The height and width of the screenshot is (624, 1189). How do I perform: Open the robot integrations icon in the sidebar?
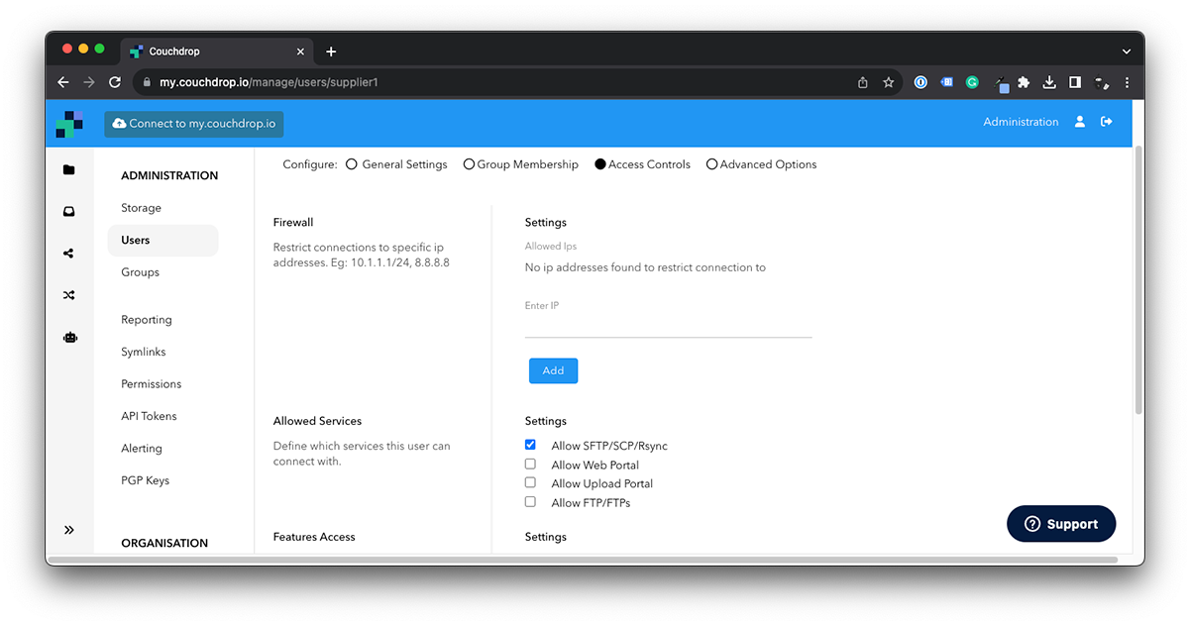pyautogui.click(x=69, y=337)
